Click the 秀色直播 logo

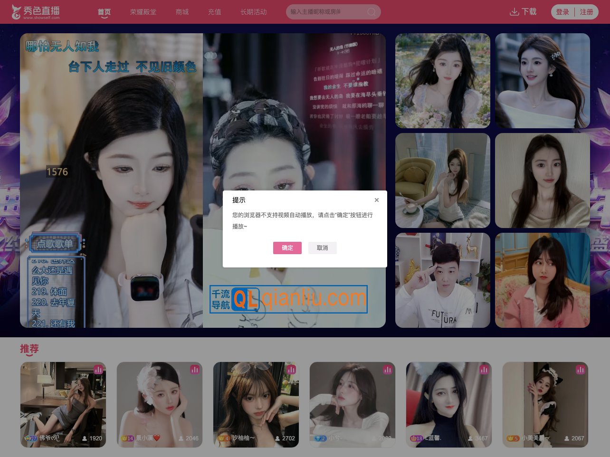point(36,12)
